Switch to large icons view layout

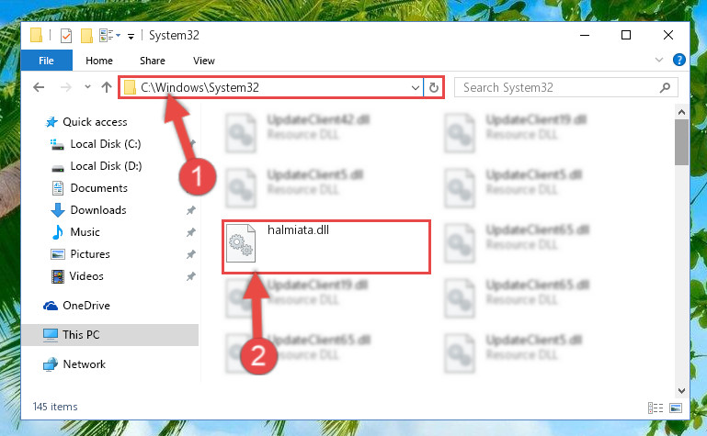676,408
